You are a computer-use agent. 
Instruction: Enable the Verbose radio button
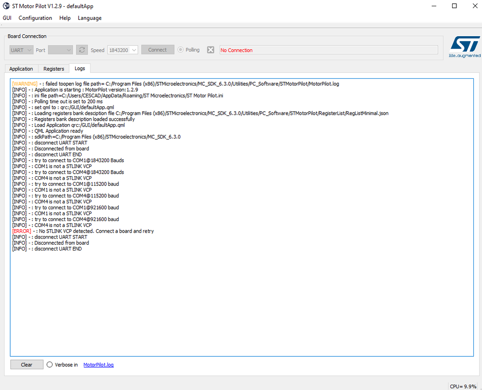[x=50, y=364]
